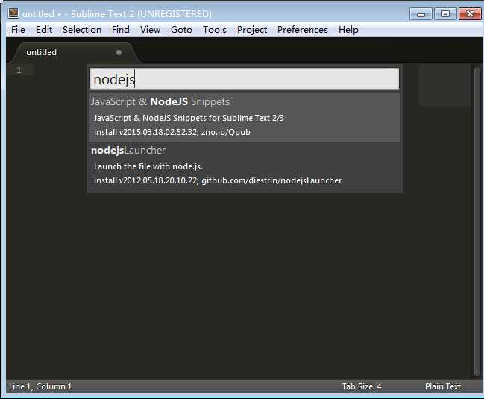The height and width of the screenshot is (399, 484).
Task: Click 'JavaScript & NodeJS Snippets for Sublime Text 2/3' description
Action: point(189,118)
